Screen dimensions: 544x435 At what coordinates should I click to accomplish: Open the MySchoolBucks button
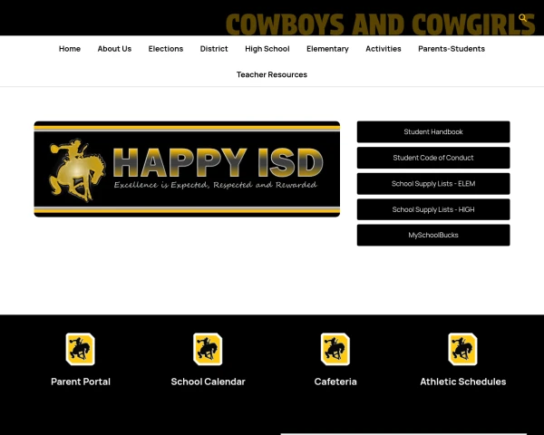point(433,236)
